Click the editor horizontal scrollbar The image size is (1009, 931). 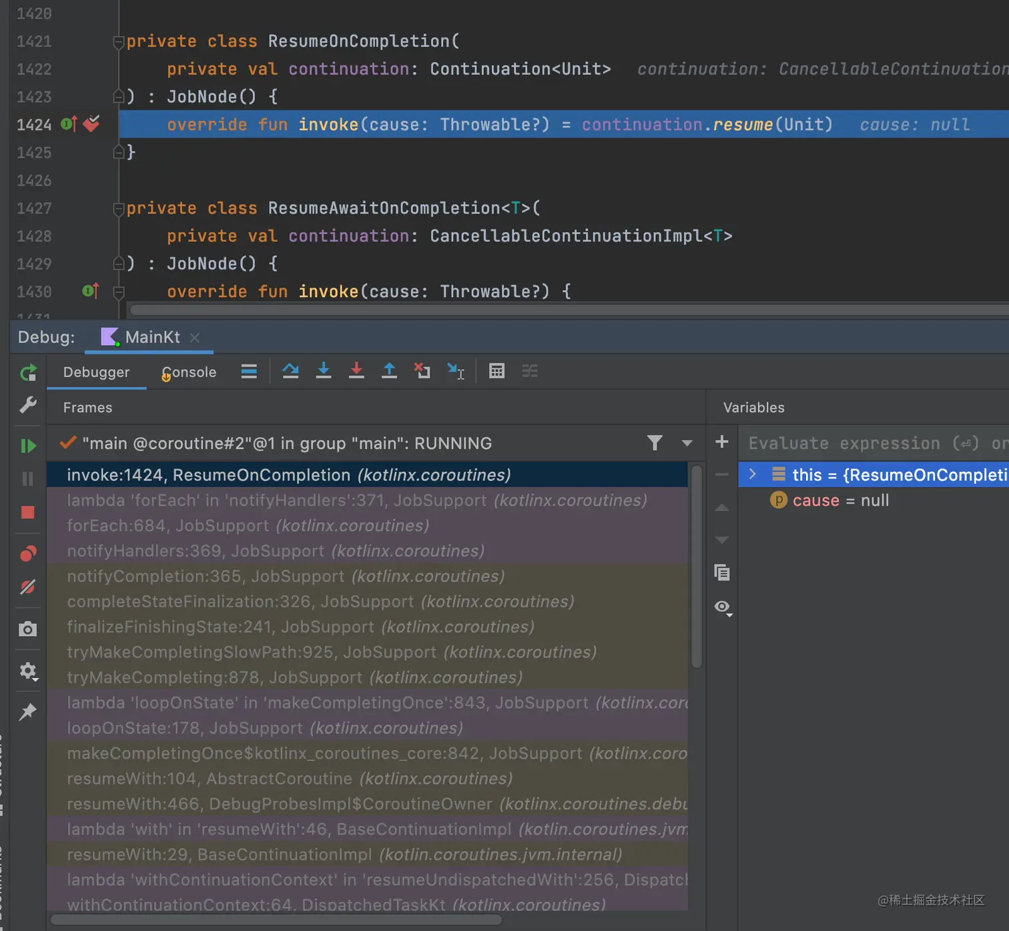coord(569,310)
